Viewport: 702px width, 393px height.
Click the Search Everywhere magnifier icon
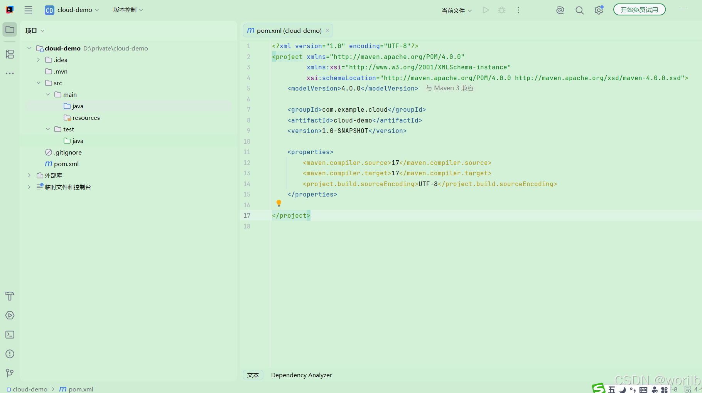pyautogui.click(x=579, y=10)
